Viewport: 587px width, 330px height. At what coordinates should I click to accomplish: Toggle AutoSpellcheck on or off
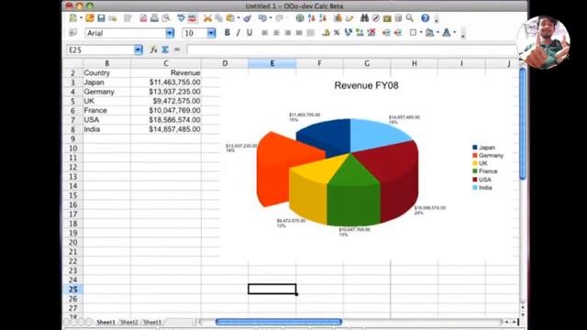(x=193, y=18)
